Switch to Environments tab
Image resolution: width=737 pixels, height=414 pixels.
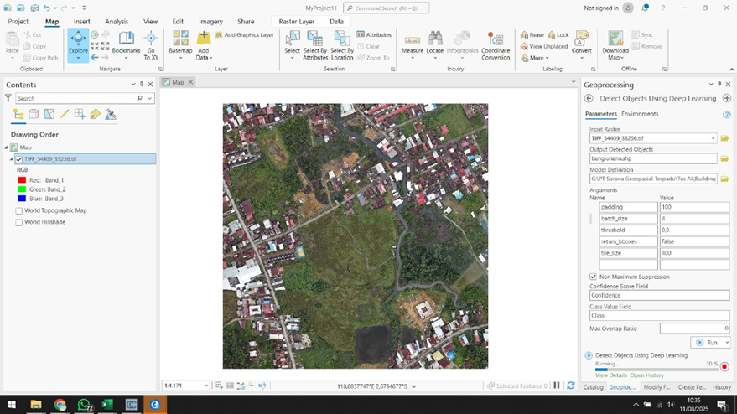point(640,114)
